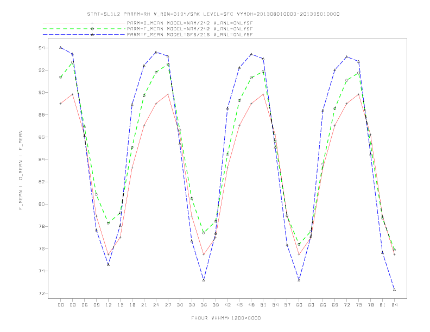Screen dimensions: 430x332
Task: Click x-axis tick label 51
Action: click(x=263, y=305)
